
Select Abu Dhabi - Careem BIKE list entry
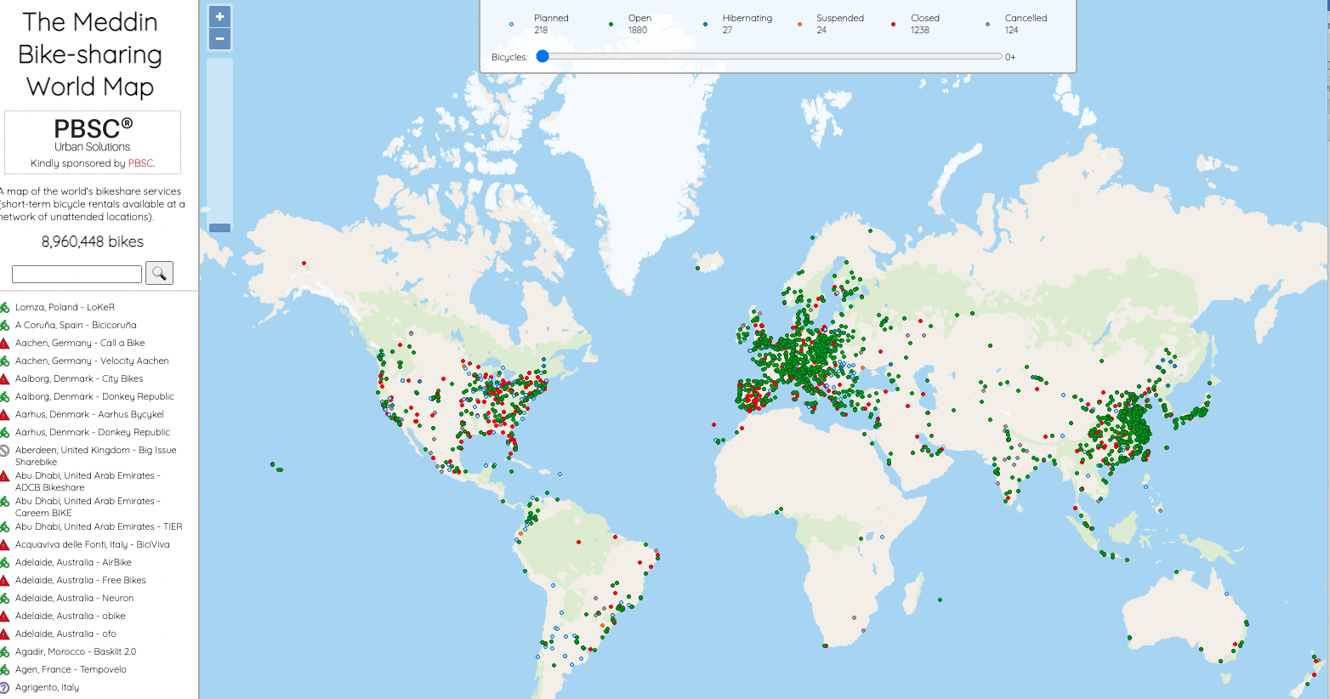pyautogui.click(x=88, y=507)
